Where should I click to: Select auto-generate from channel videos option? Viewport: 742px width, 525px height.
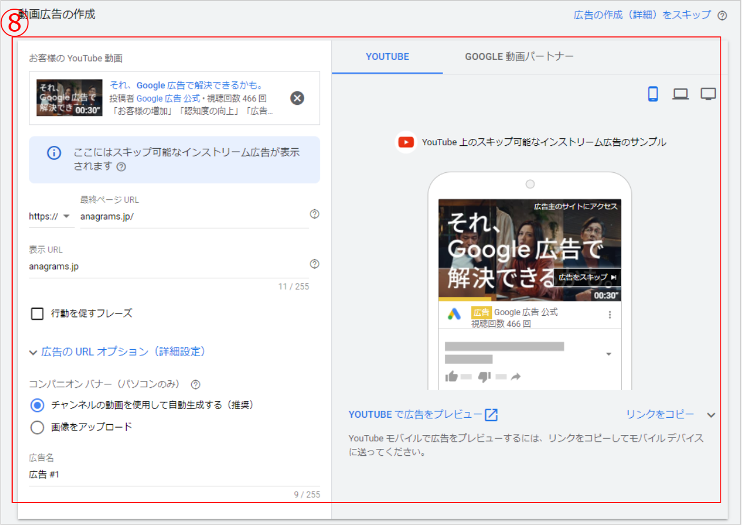[x=37, y=405]
